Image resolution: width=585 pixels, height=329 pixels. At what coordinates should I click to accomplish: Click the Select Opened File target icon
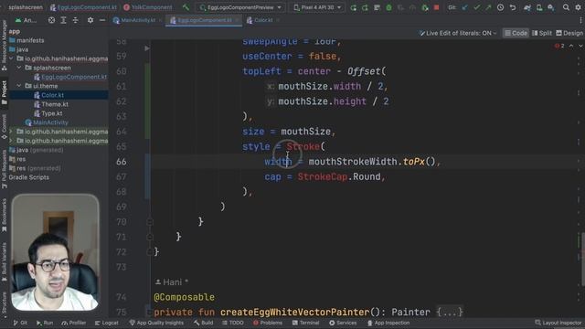click(51, 20)
